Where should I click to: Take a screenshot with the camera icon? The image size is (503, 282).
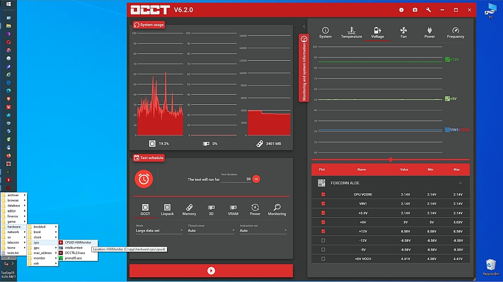tap(415, 10)
